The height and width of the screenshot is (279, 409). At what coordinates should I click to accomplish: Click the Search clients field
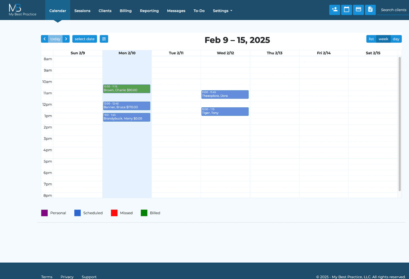pos(393,10)
